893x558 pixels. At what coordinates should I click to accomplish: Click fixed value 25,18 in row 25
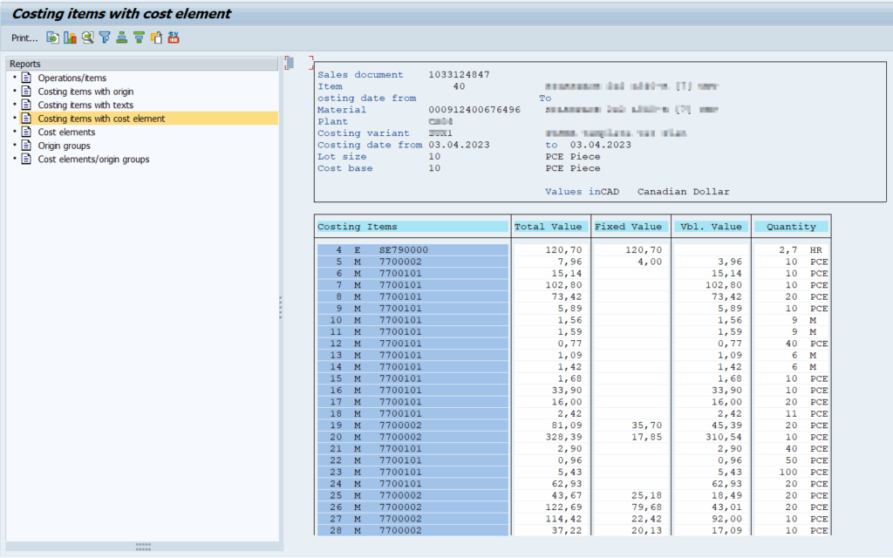[x=647, y=495]
